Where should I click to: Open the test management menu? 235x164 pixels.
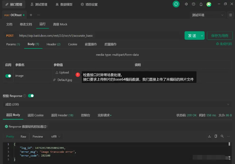point(39,4)
